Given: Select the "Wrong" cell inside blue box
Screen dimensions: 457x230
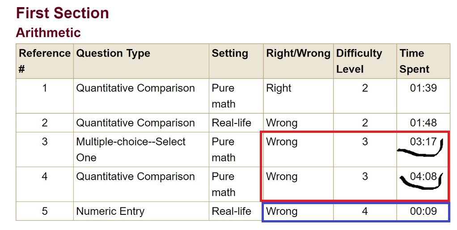Looking at the screenshot, I should click(282, 211).
